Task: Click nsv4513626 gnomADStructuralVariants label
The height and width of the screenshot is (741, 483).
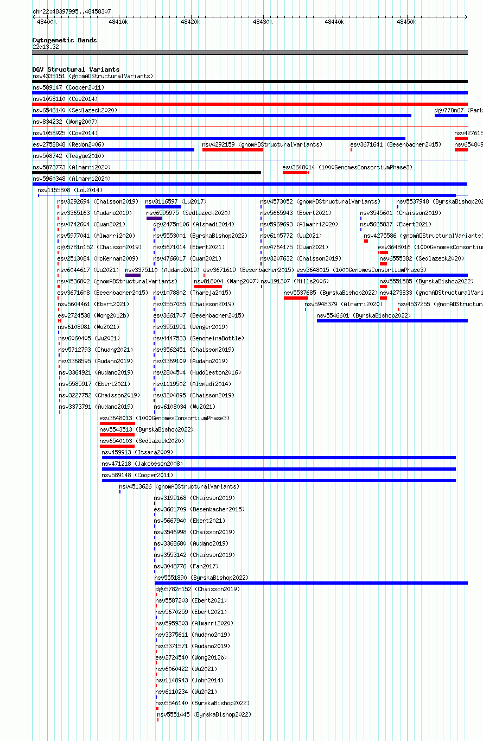Action: coord(179,486)
